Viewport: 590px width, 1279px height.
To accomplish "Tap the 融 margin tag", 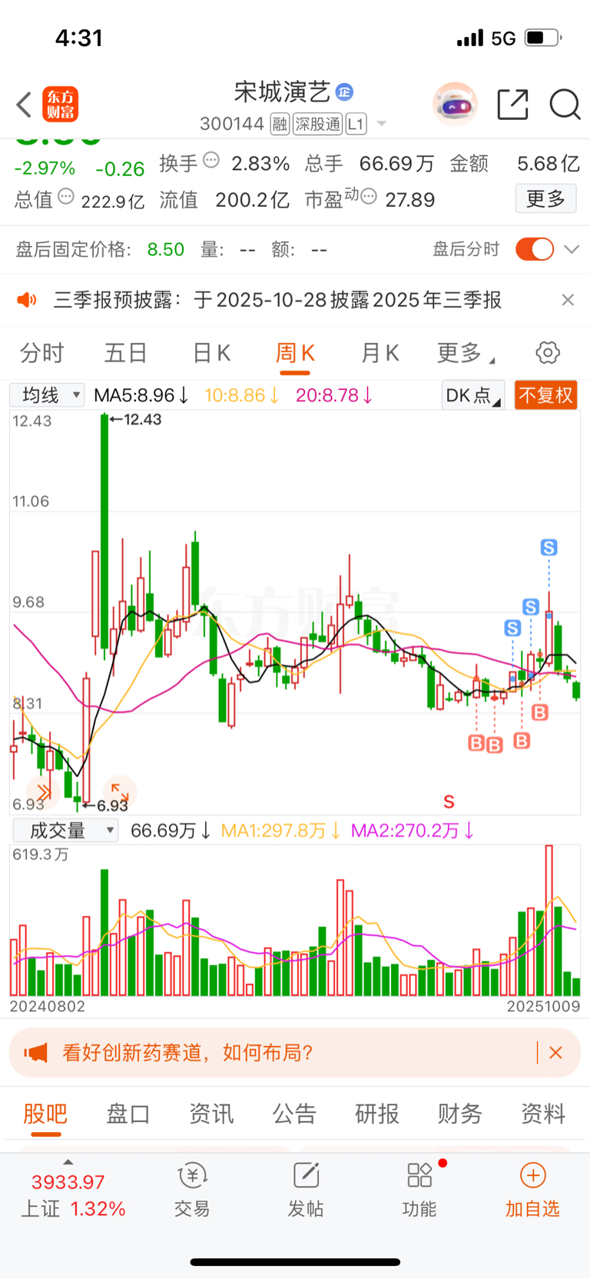I will 280,124.
